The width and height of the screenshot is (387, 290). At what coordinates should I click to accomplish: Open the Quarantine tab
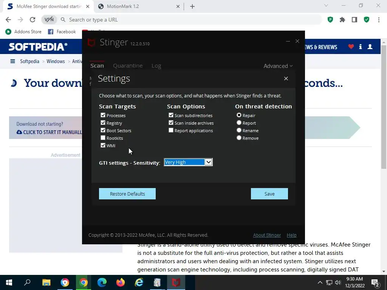pos(128,66)
